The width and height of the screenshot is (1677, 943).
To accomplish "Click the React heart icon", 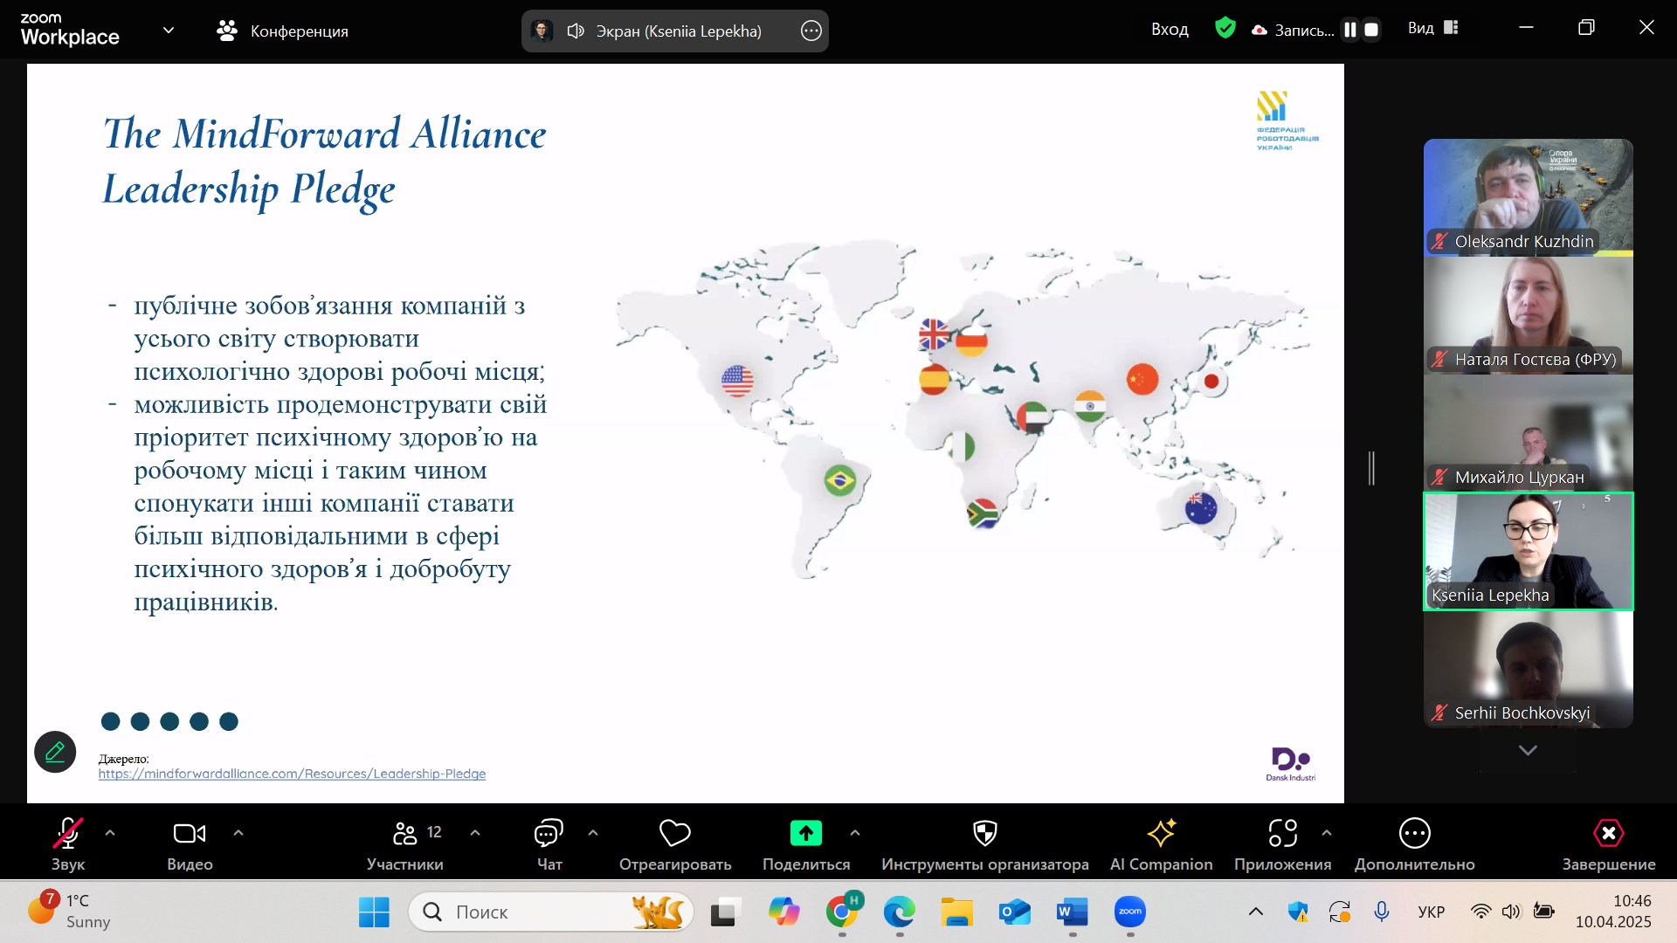I will [x=674, y=834].
